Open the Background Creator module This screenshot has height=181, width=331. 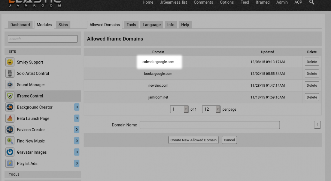[x=35, y=107]
